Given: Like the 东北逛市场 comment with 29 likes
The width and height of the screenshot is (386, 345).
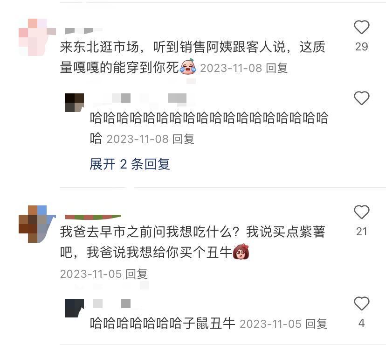Looking at the screenshot, I should [x=361, y=27].
